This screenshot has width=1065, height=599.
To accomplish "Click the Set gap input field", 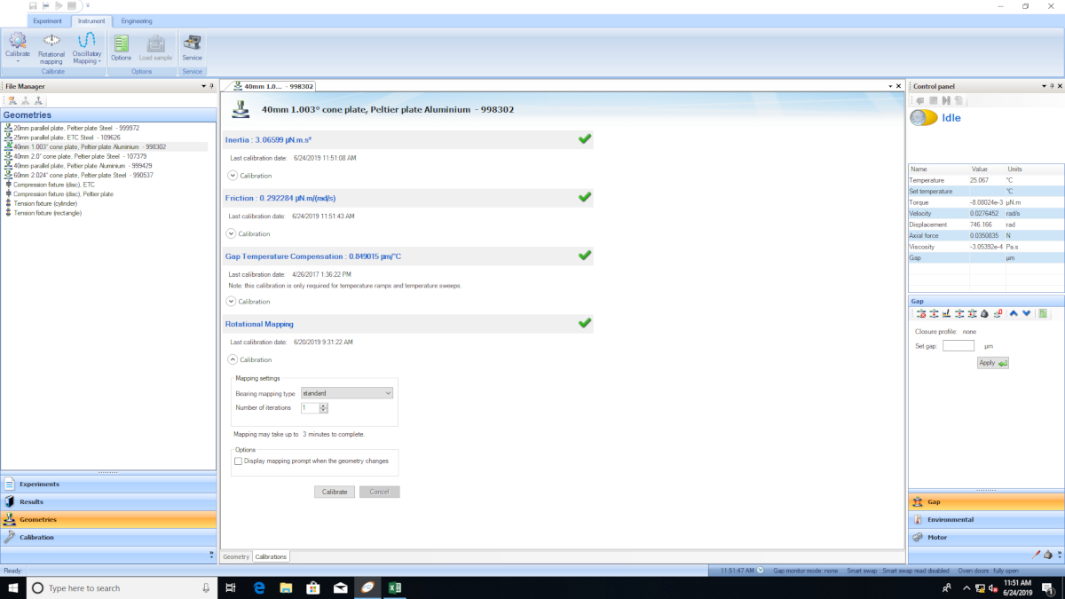I will pos(958,346).
